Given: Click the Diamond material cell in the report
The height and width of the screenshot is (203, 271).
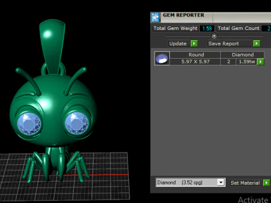Looking at the screenshot, I should click(x=242, y=55).
